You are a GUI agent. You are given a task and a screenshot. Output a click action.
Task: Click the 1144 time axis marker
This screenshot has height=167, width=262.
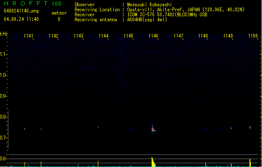[x=104, y=36]
